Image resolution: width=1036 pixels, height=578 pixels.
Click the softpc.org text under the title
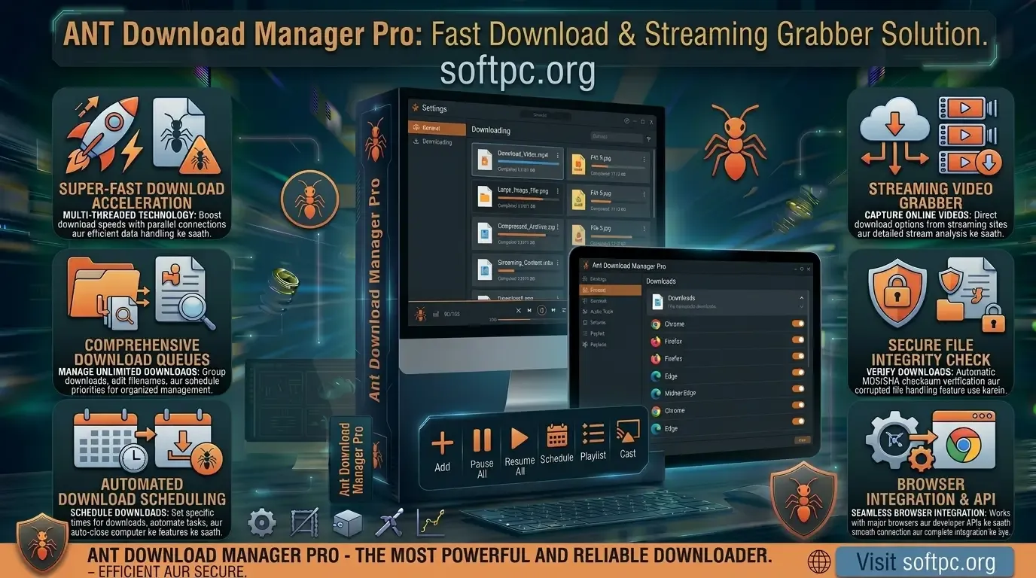pos(518,71)
